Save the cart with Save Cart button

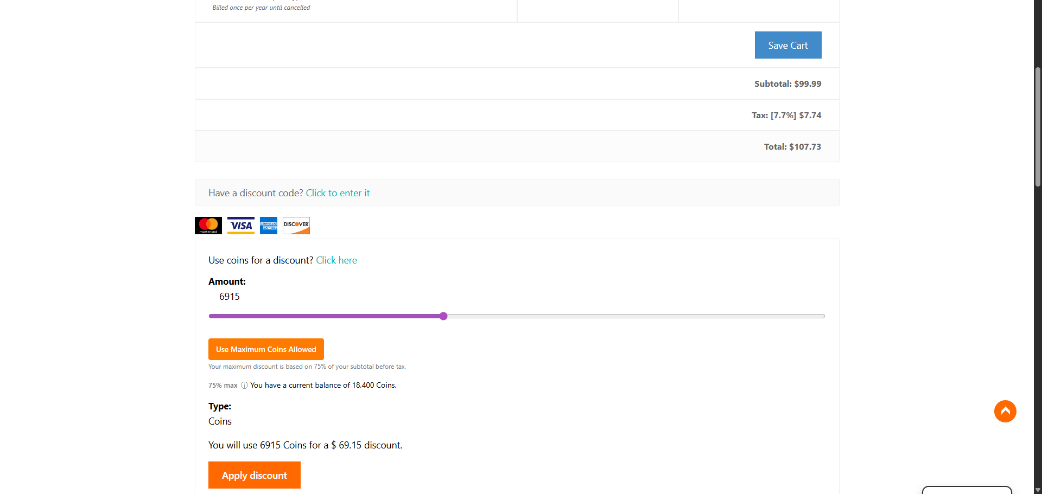pyautogui.click(x=787, y=45)
